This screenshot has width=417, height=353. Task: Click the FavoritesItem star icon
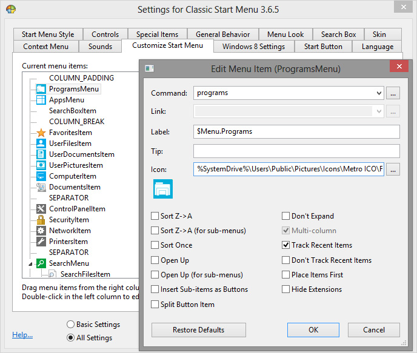tap(41, 133)
